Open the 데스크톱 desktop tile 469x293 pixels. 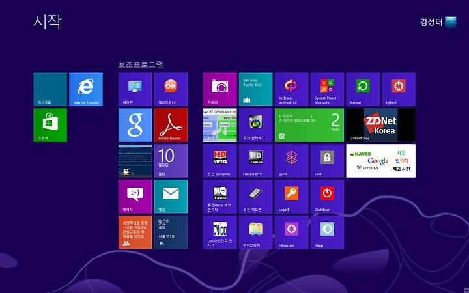click(50, 89)
